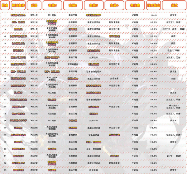Click the 套装1 column header
The width and height of the screenshot is (187, 174).
point(52,5)
